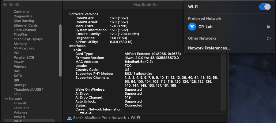
Task: Click the laptop icon in path bar
Action: click(70, 118)
